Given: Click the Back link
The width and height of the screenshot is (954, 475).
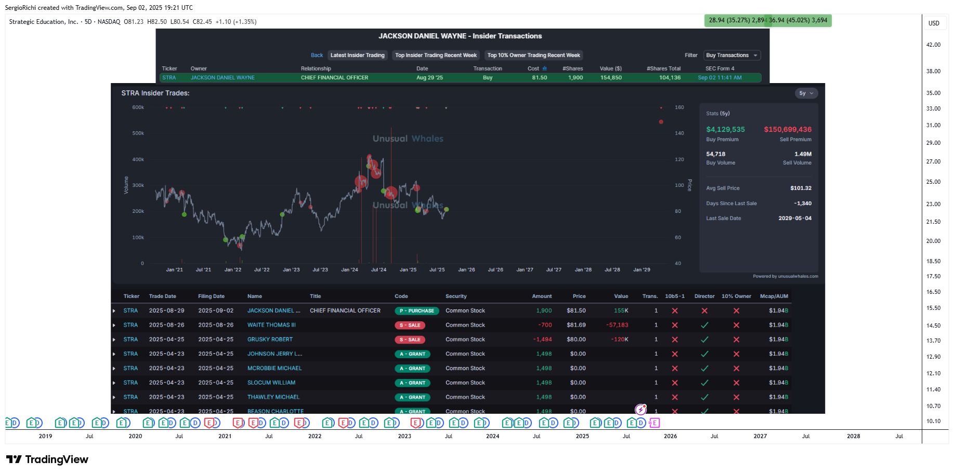Looking at the screenshot, I should (317, 55).
